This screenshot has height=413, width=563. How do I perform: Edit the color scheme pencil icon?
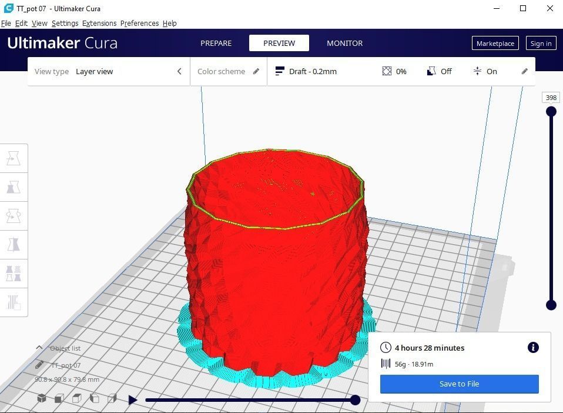tap(256, 71)
